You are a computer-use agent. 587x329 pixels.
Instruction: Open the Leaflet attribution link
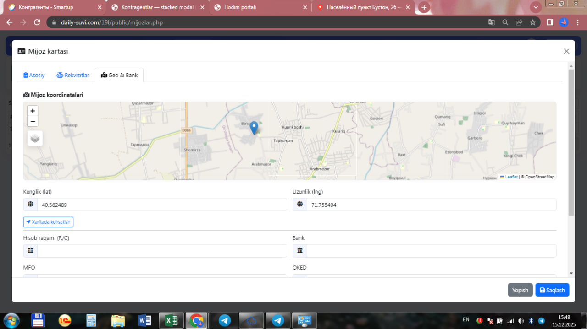coord(511,177)
